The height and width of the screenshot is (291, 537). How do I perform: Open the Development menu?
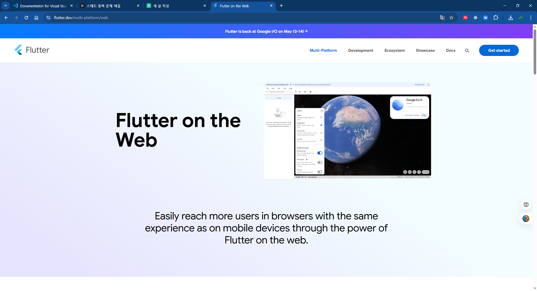pyautogui.click(x=361, y=50)
